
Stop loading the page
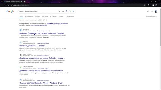8,5
